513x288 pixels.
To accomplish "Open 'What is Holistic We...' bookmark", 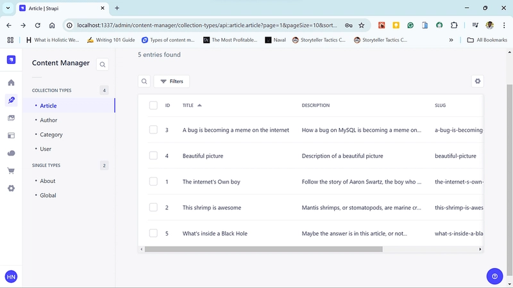I will (53, 40).
